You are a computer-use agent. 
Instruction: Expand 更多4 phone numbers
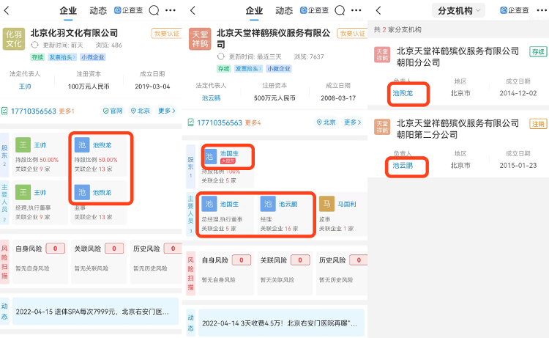tap(253, 122)
